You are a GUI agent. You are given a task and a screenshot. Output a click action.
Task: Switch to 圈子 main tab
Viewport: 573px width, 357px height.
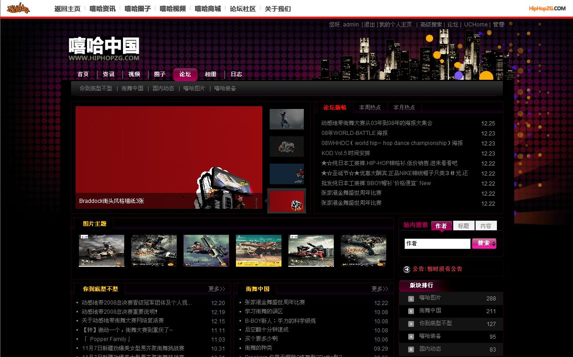pos(159,74)
